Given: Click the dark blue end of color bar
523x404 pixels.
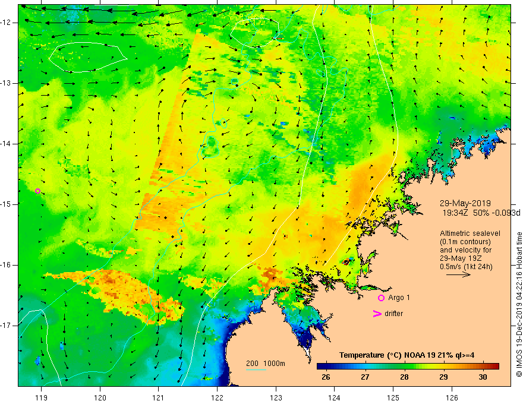Looking at the screenshot, I should (x=321, y=367).
